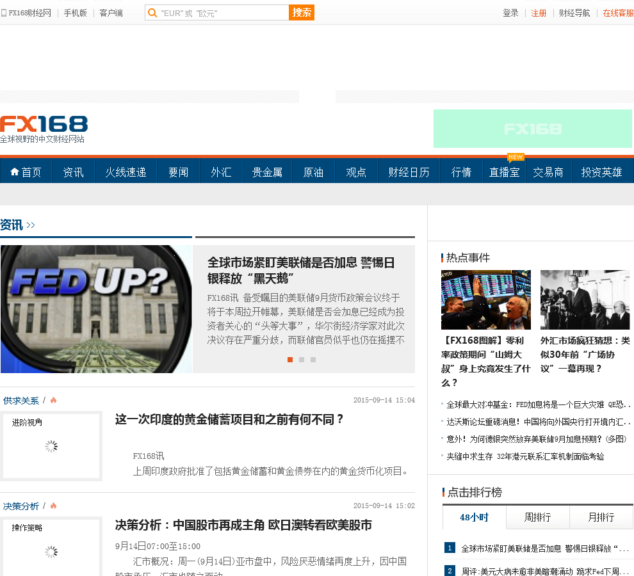Open 资讯 in navigation bar
This screenshot has height=576, width=634.
coord(73,172)
